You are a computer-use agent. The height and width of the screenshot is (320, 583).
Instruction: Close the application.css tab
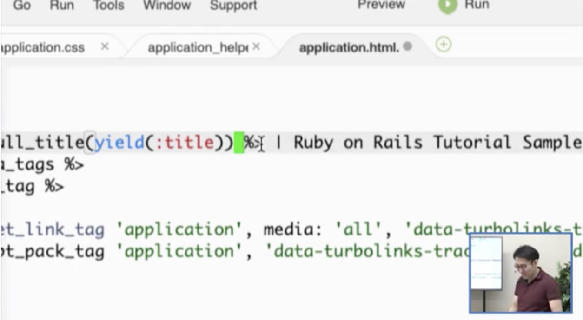(105, 46)
